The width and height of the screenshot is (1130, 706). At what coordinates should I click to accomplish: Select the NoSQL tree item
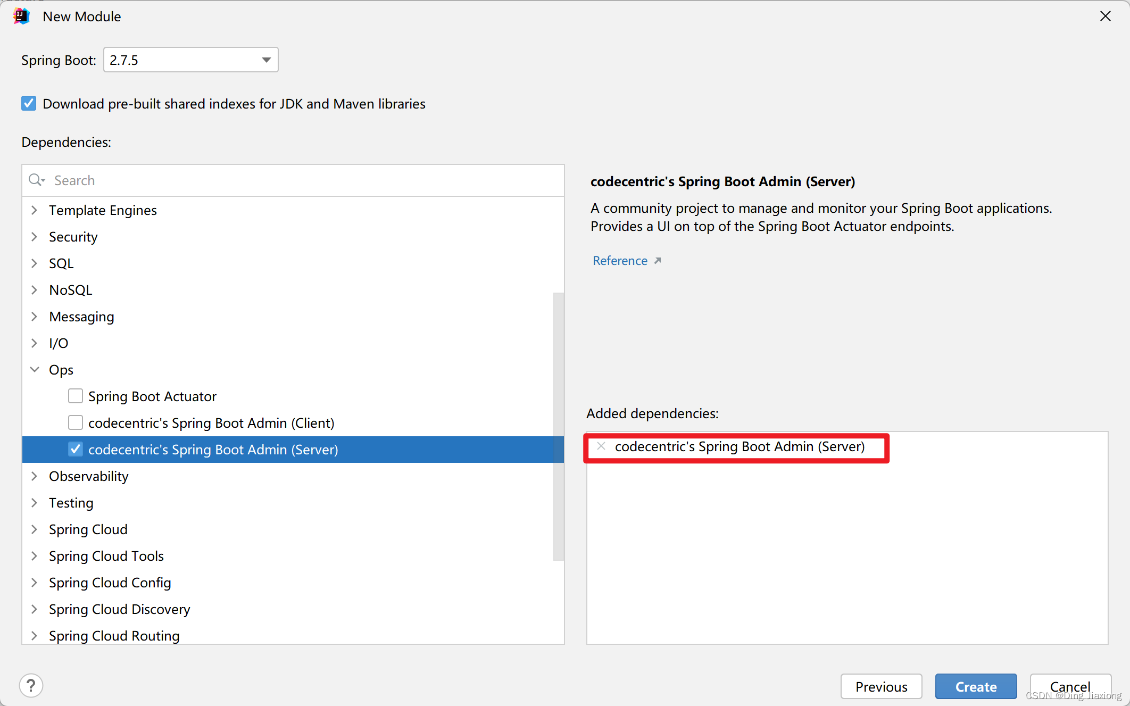point(71,290)
